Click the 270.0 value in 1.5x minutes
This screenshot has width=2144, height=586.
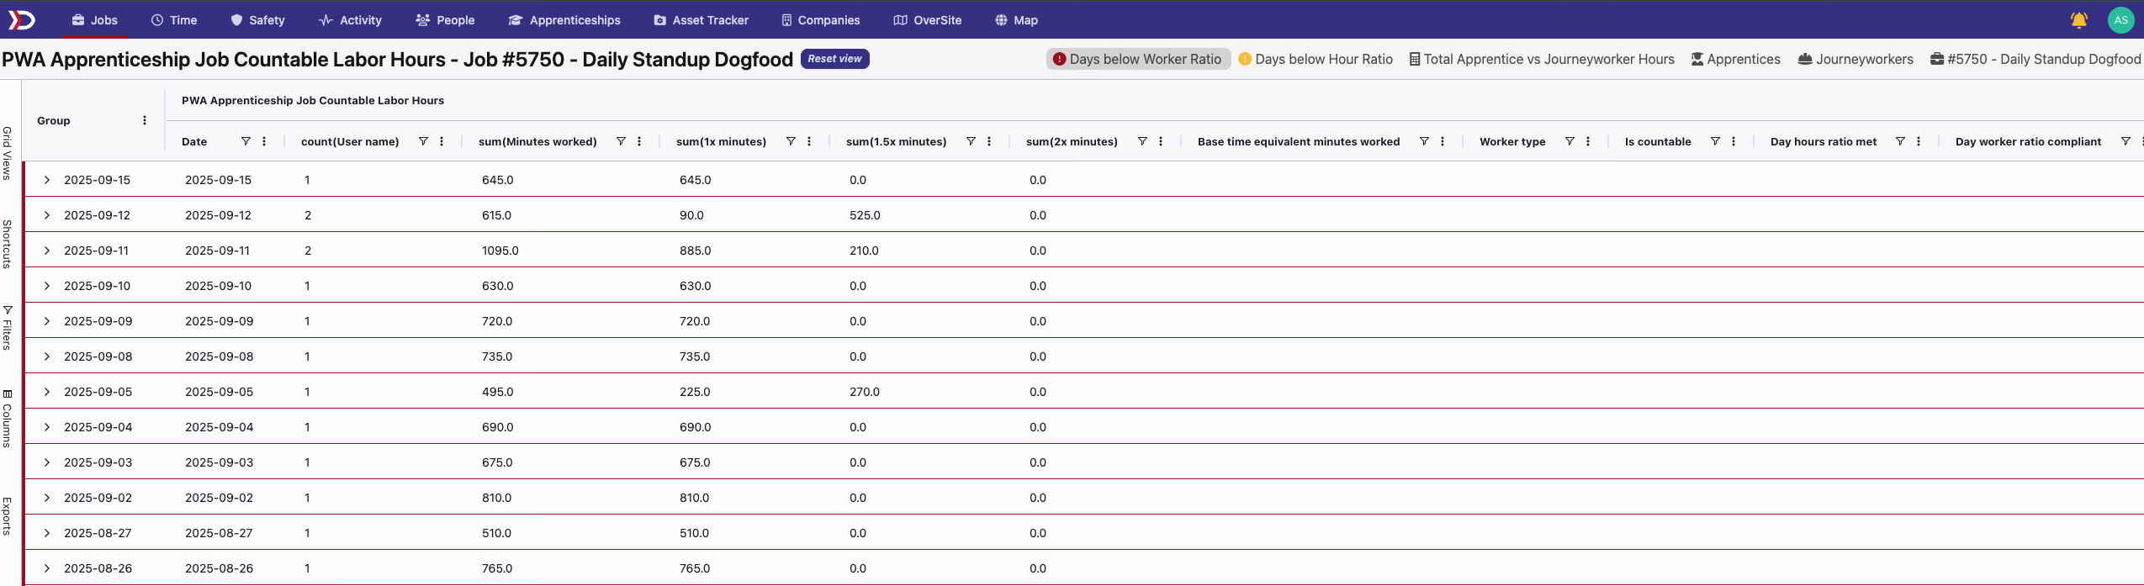(x=865, y=392)
